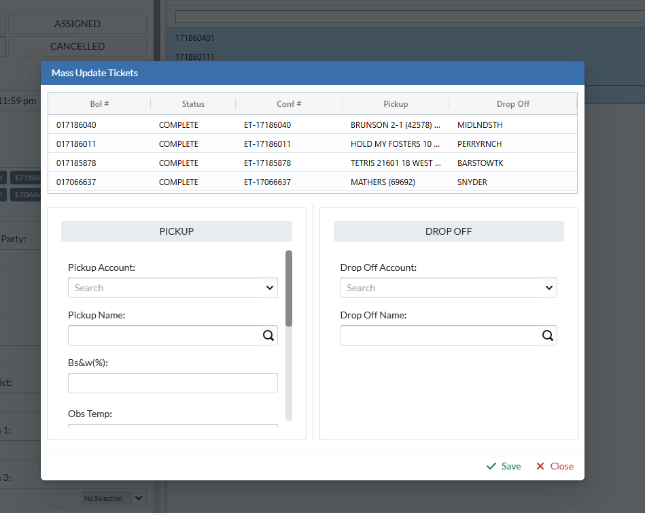Image resolution: width=645 pixels, height=513 pixels.
Task: Sort by Pickup column header
Action: click(396, 103)
